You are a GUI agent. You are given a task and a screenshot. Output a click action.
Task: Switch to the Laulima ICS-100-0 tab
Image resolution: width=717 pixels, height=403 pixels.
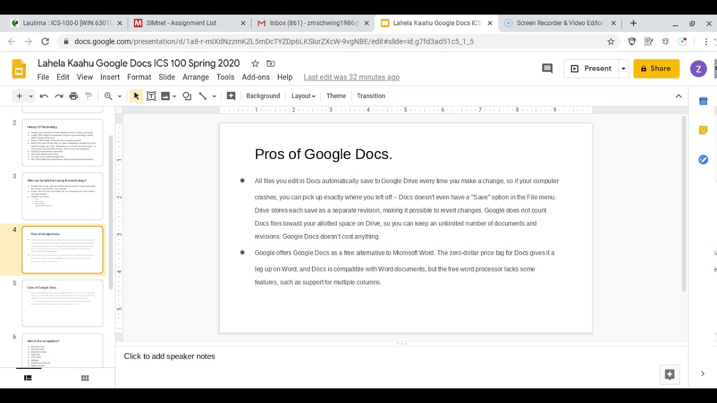pyautogui.click(x=67, y=23)
